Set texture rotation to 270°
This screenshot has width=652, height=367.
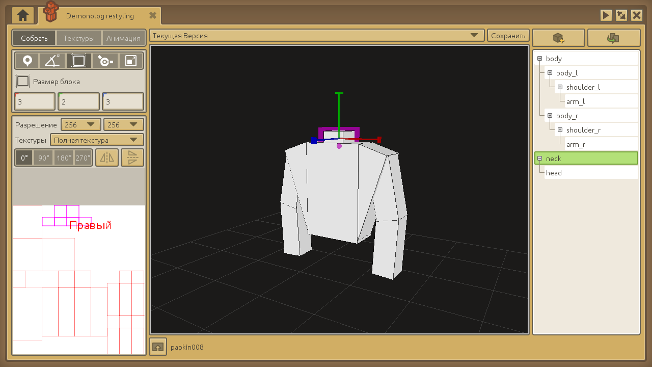pos(83,158)
